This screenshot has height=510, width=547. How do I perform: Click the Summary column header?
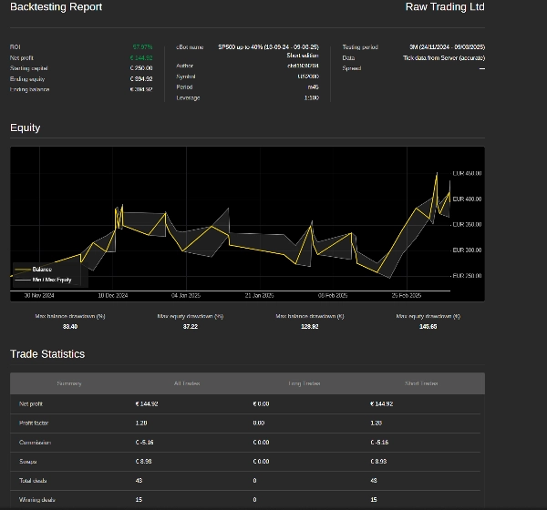coord(69,383)
